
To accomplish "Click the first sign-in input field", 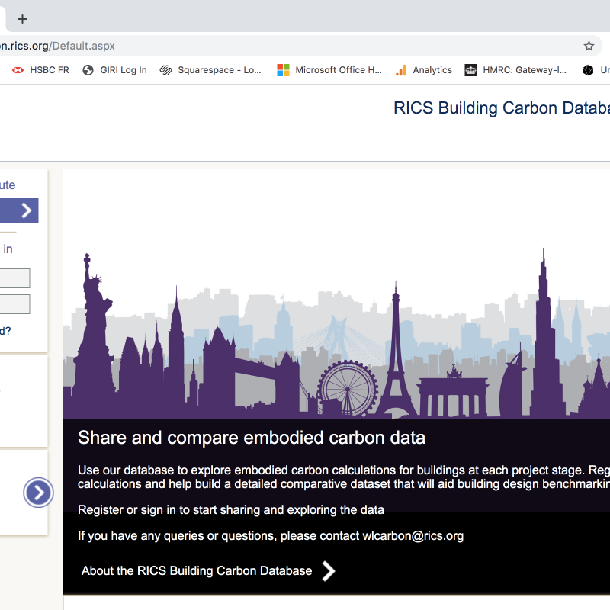I will coord(15,278).
